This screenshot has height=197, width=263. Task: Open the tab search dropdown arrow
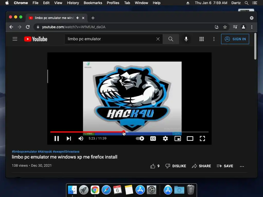coord(252,18)
